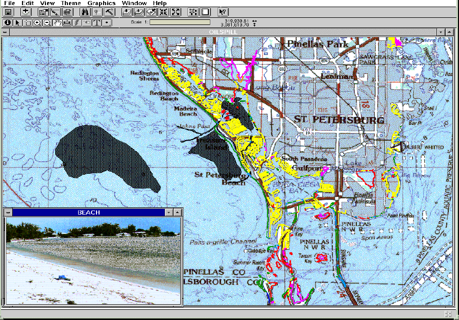Click the "Point Pinellas" map label
This screenshot has width=459, height=320.
pos(400,216)
